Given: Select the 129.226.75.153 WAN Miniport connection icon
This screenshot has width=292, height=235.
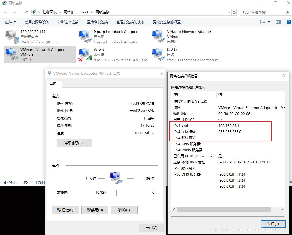Looking at the screenshot, I should 12,37.
